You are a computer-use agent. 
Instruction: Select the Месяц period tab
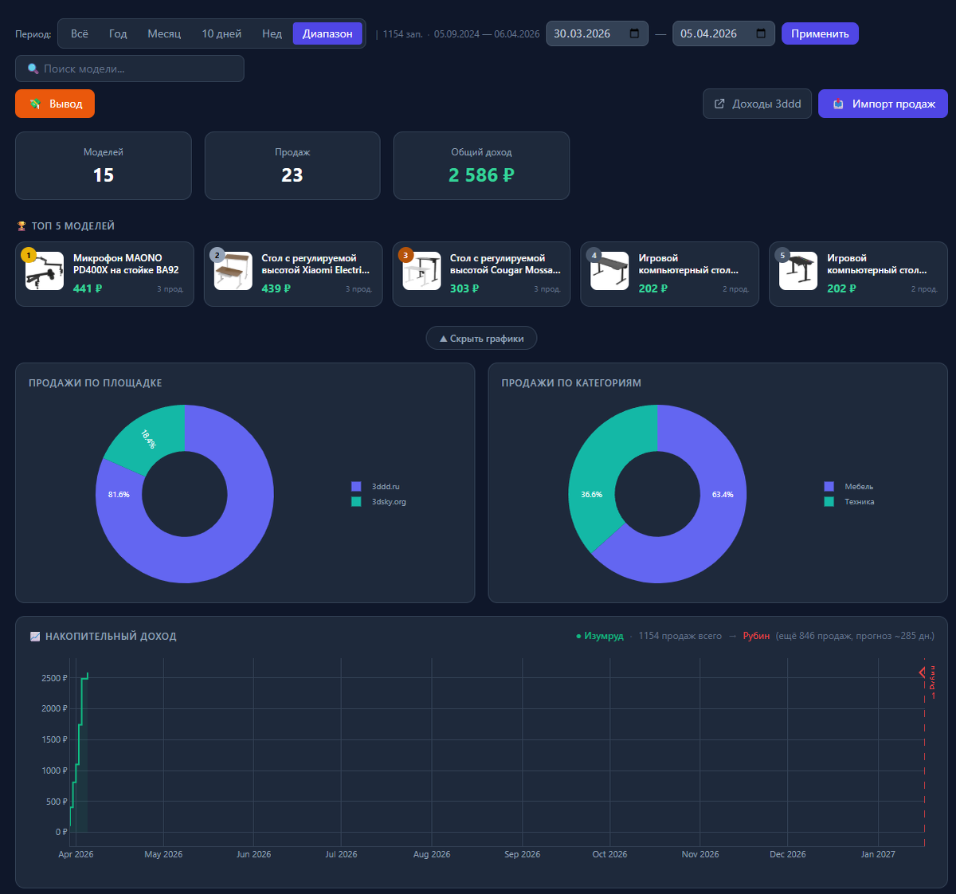164,33
